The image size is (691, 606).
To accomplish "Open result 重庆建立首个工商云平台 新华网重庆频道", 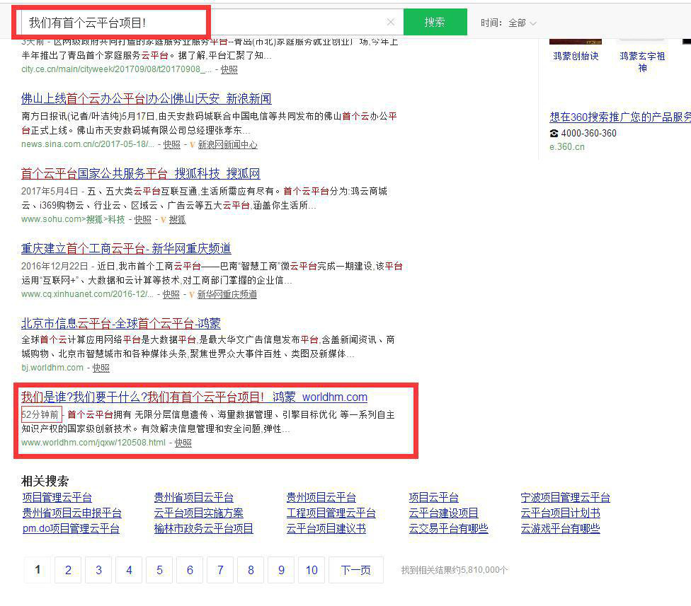I will point(126,248).
